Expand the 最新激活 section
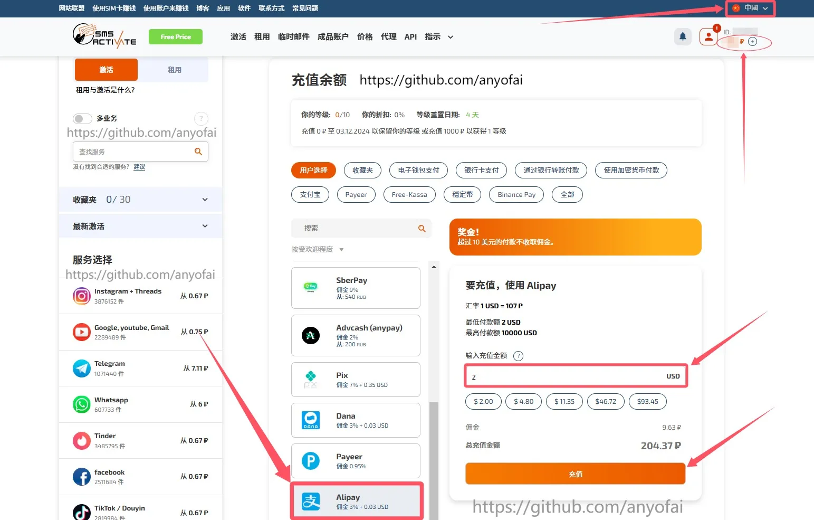Image resolution: width=814 pixels, height=520 pixels. pyautogui.click(x=205, y=226)
